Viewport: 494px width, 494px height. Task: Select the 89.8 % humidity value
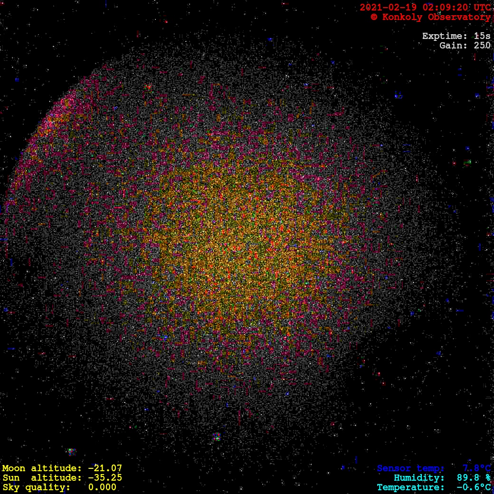point(472,478)
